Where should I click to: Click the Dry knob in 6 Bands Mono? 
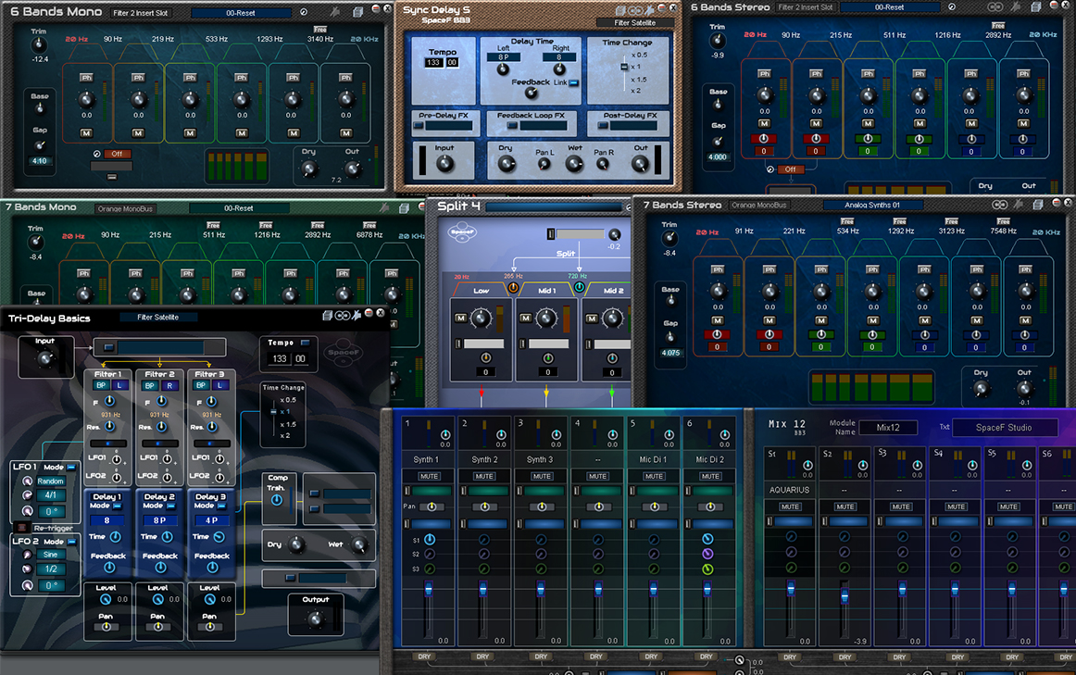tap(308, 169)
